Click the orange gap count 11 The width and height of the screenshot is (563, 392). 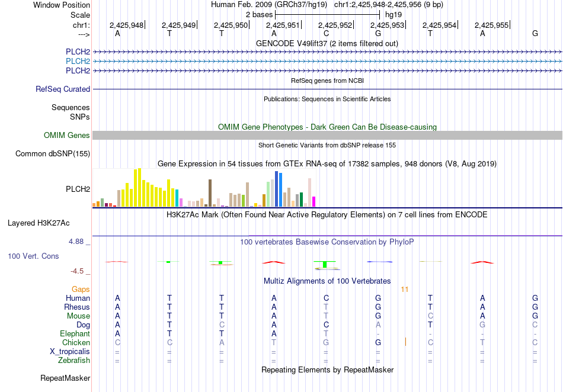tap(405, 290)
